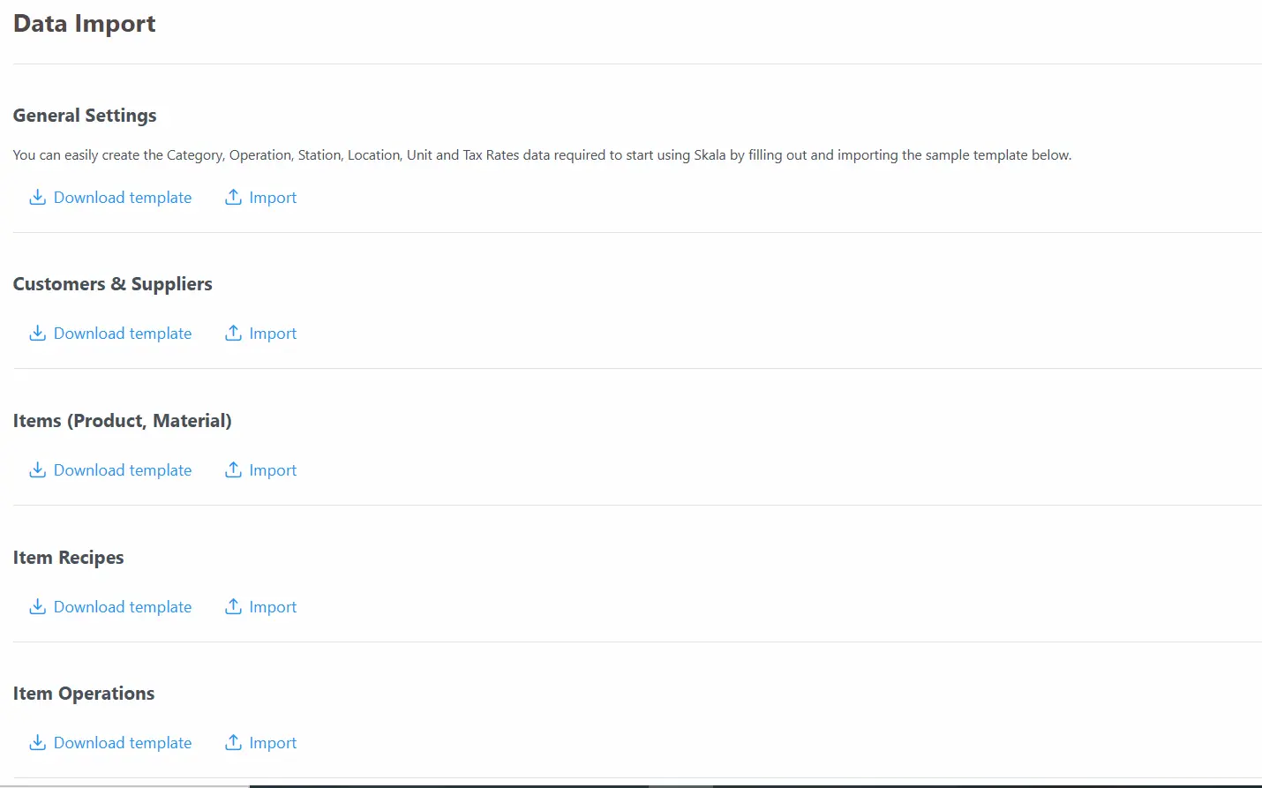Download template for Item Operations
Screen dimensions: 1262x788
110,743
